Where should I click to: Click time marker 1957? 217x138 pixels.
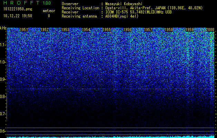pos(148,30)
